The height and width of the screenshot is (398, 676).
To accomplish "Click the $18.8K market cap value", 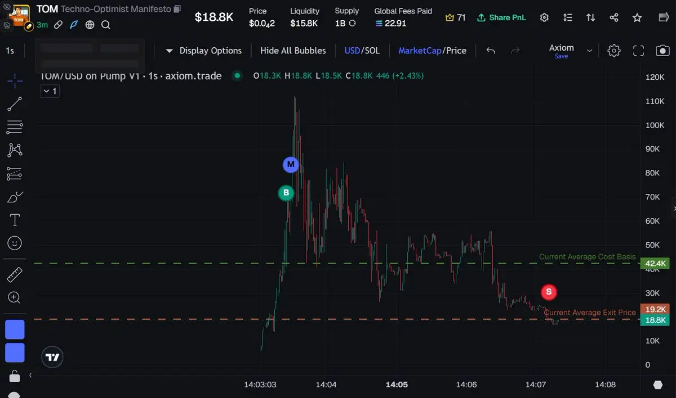I will (214, 17).
